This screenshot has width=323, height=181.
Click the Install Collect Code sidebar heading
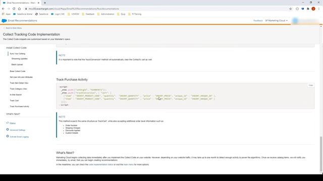click(16, 48)
